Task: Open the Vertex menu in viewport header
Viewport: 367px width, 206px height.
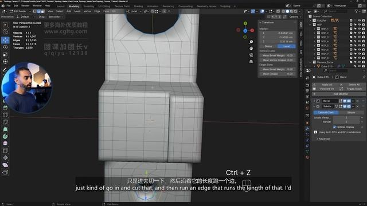Action: click(87, 11)
